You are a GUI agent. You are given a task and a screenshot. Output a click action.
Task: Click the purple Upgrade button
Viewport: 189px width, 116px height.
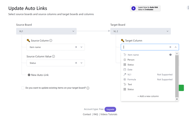[x=110, y=109]
